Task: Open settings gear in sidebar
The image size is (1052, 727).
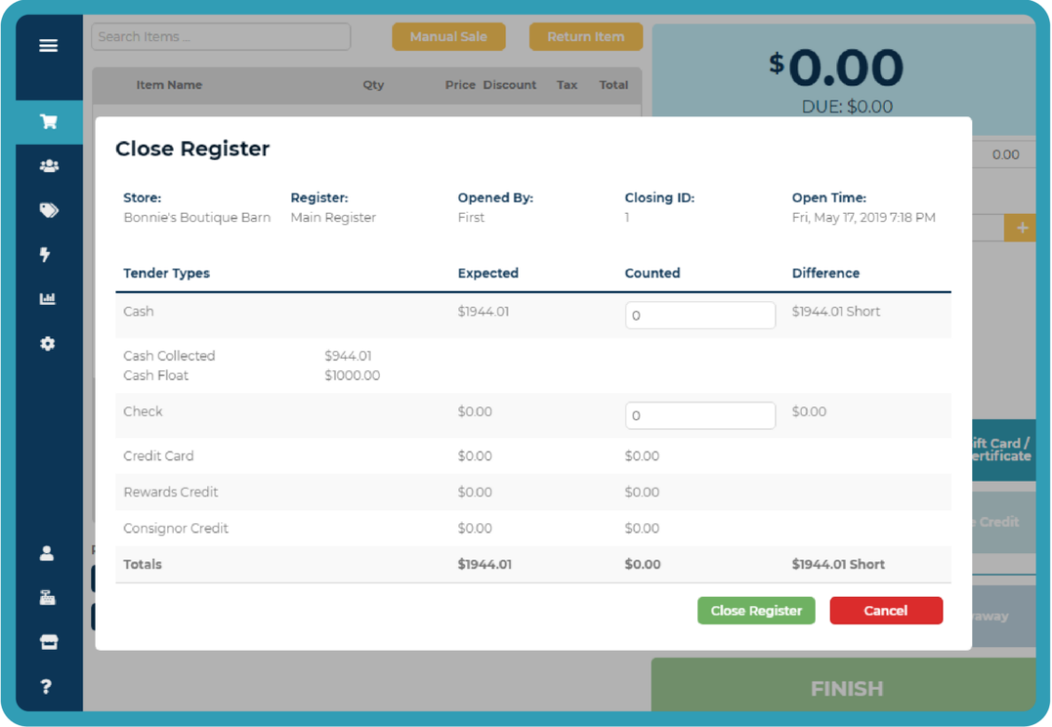Action: 48,344
